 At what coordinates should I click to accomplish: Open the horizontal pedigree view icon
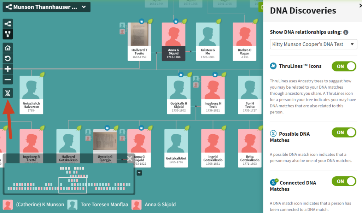[8, 24]
